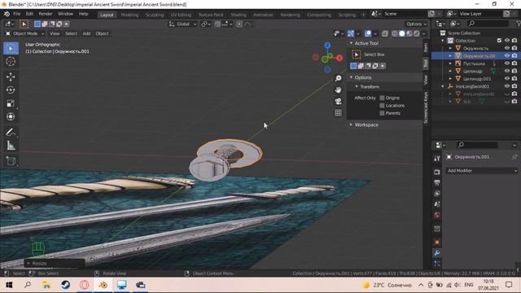Enable the Locations checkbox
The height and width of the screenshot is (293, 521).
(382, 106)
